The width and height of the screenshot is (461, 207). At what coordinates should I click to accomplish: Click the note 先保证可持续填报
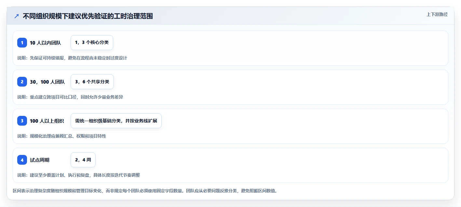tap(72, 58)
